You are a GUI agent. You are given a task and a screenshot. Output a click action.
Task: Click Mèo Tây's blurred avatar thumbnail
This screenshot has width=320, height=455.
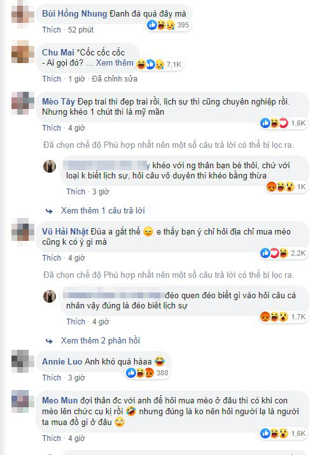(23, 103)
